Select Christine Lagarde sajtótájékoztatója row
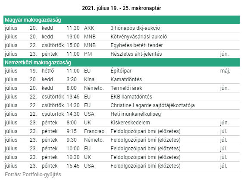The height and width of the screenshot is (181, 244). [122, 105]
